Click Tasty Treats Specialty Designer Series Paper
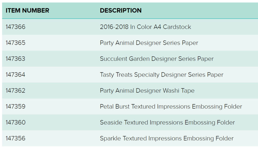The width and height of the screenshot is (258, 149). (x=162, y=75)
